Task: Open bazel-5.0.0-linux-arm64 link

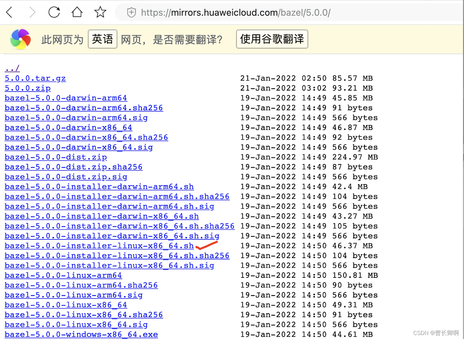Action: (63, 275)
